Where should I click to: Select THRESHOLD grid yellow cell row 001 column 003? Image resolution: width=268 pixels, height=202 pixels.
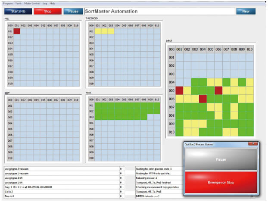click(111, 31)
